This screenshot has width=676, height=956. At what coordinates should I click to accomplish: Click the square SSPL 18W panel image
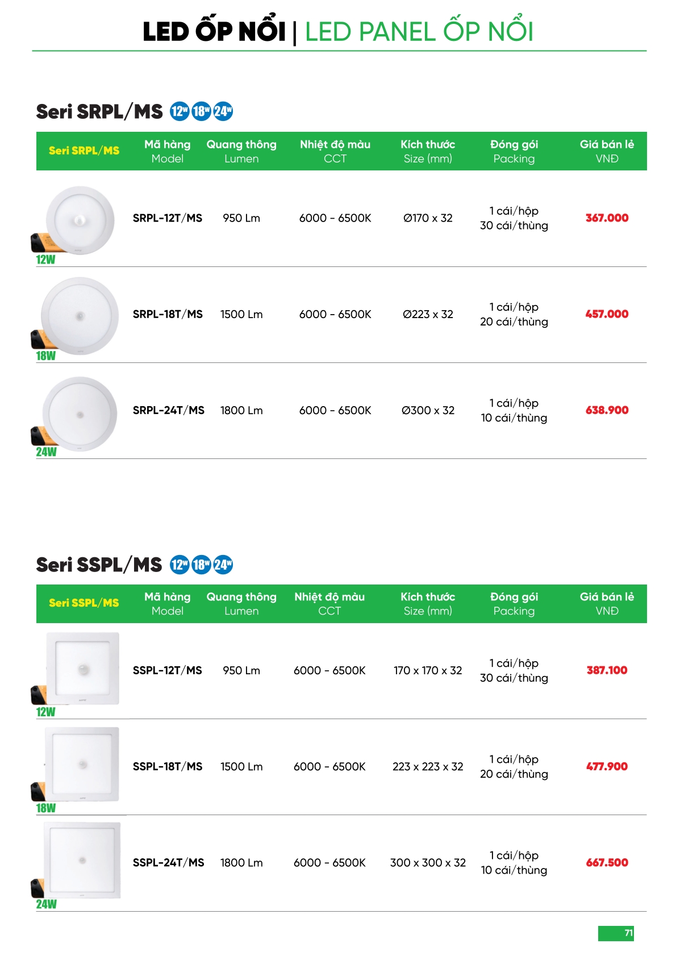click(83, 764)
